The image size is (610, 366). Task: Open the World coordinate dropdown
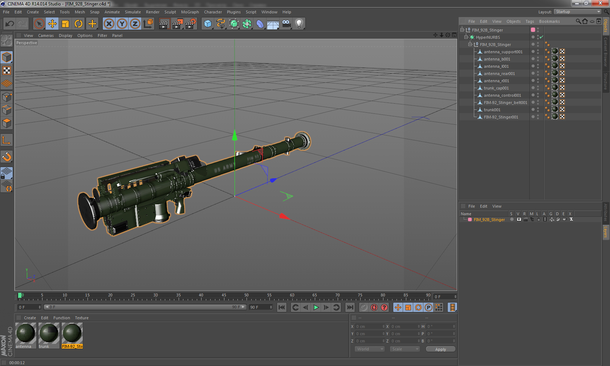370,349
